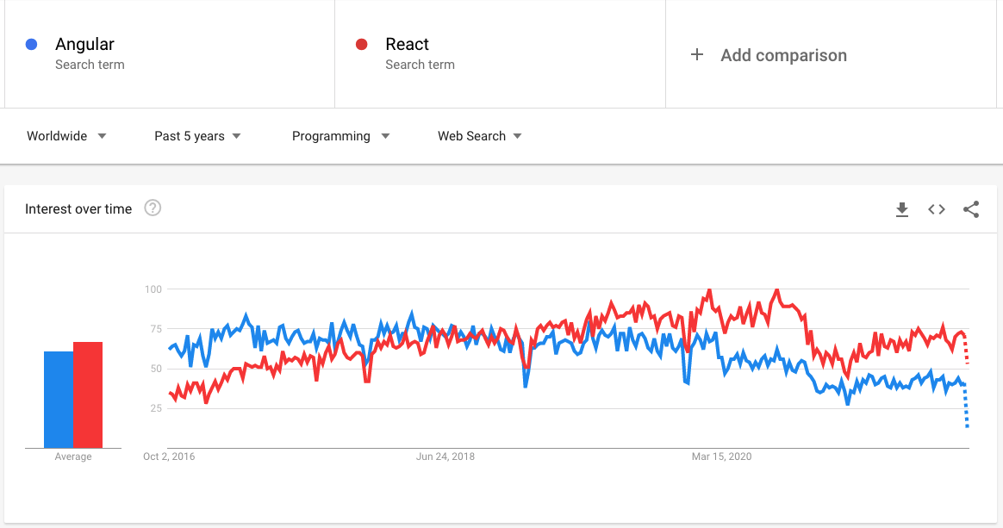Screen dimensions: 1003x528
Task: Open the Worldwide region dropdown
Action: click(x=66, y=136)
